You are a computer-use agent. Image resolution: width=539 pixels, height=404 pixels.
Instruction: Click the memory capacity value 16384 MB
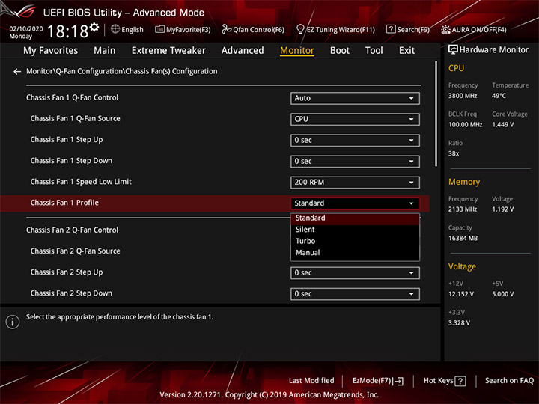[x=463, y=239]
